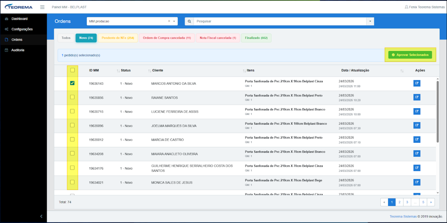Click the search magnifier icon

189,21
